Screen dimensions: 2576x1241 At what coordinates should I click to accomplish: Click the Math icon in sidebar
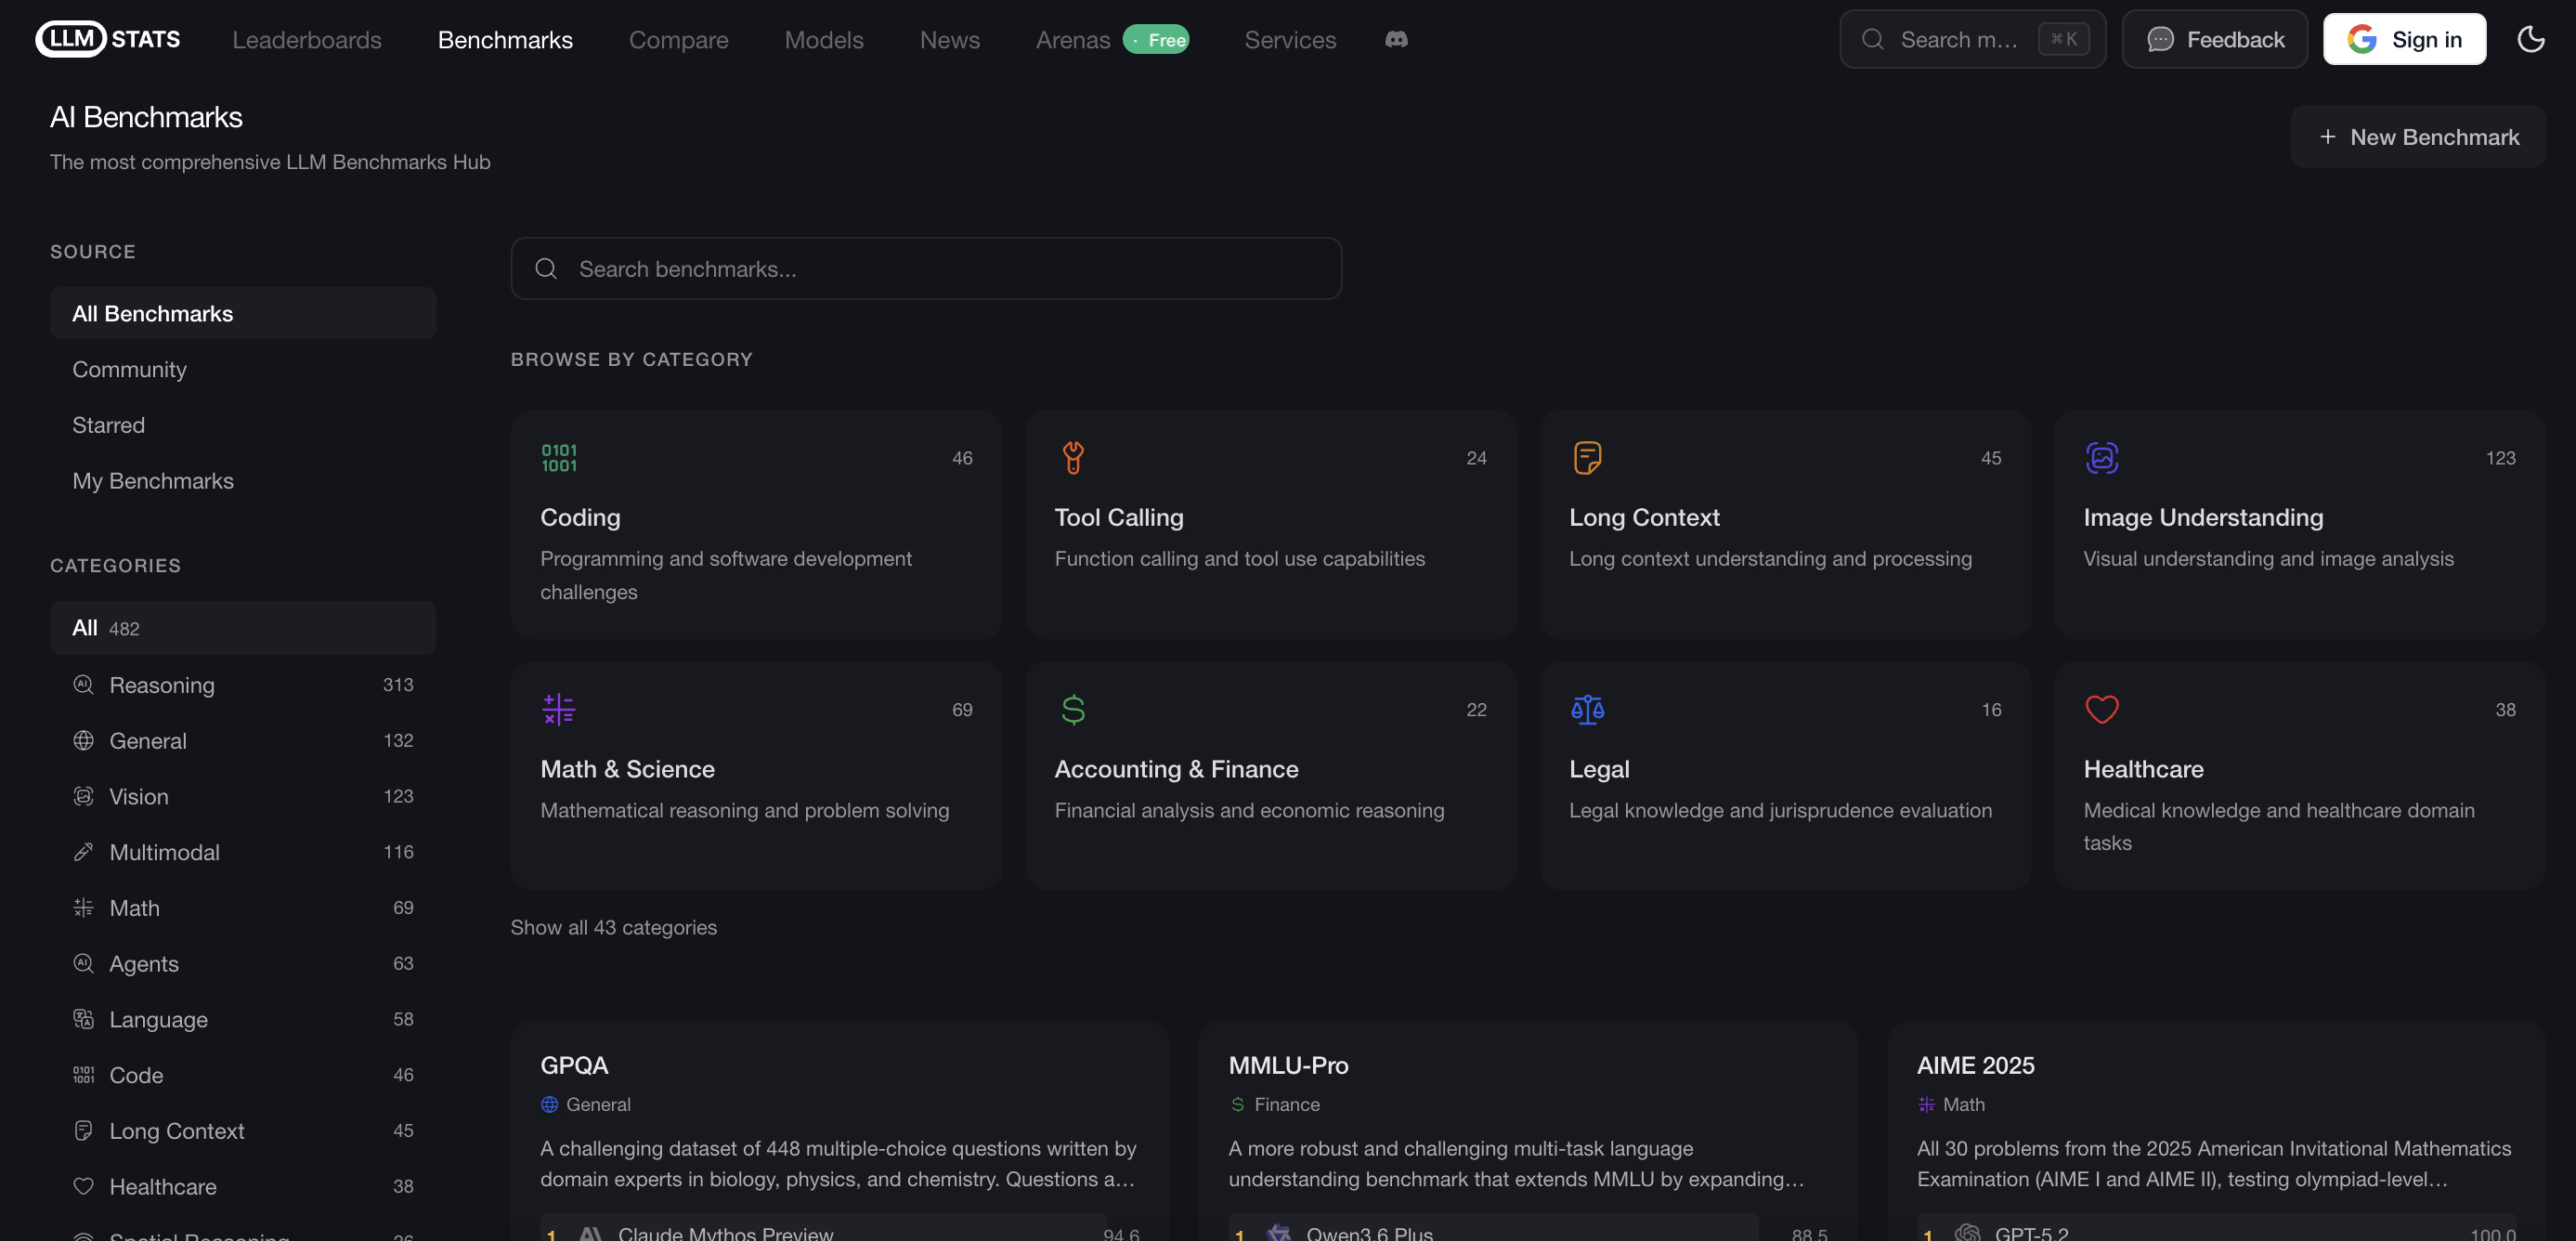pyautogui.click(x=84, y=907)
